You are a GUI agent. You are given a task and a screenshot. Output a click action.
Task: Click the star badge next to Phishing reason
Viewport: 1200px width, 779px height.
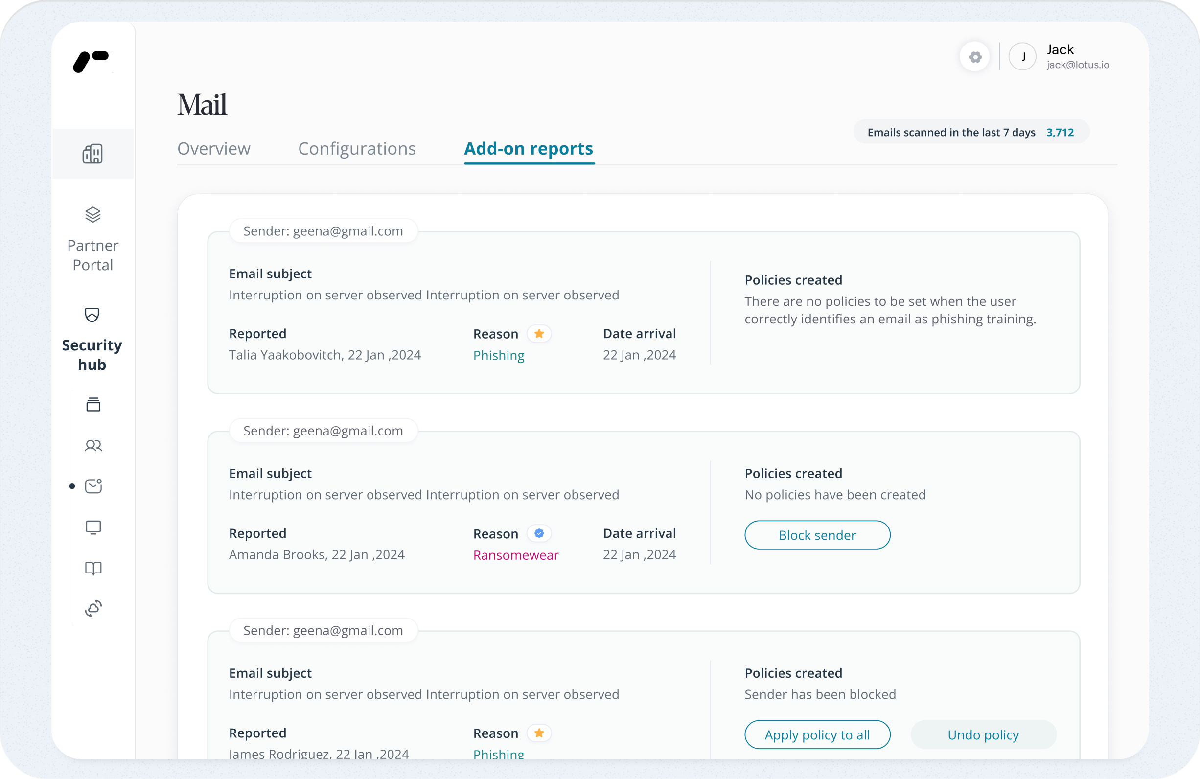(539, 334)
